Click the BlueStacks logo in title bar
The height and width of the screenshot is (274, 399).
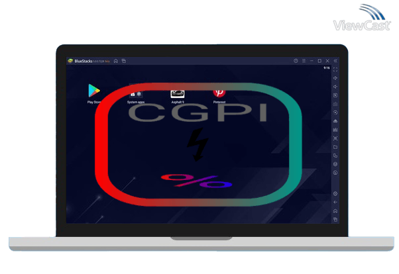tap(70, 61)
